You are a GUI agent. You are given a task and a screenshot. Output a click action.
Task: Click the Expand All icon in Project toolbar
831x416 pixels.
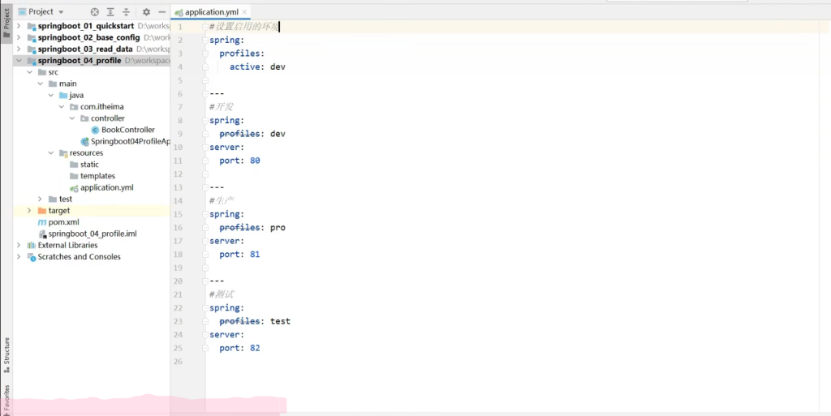[x=110, y=12]
